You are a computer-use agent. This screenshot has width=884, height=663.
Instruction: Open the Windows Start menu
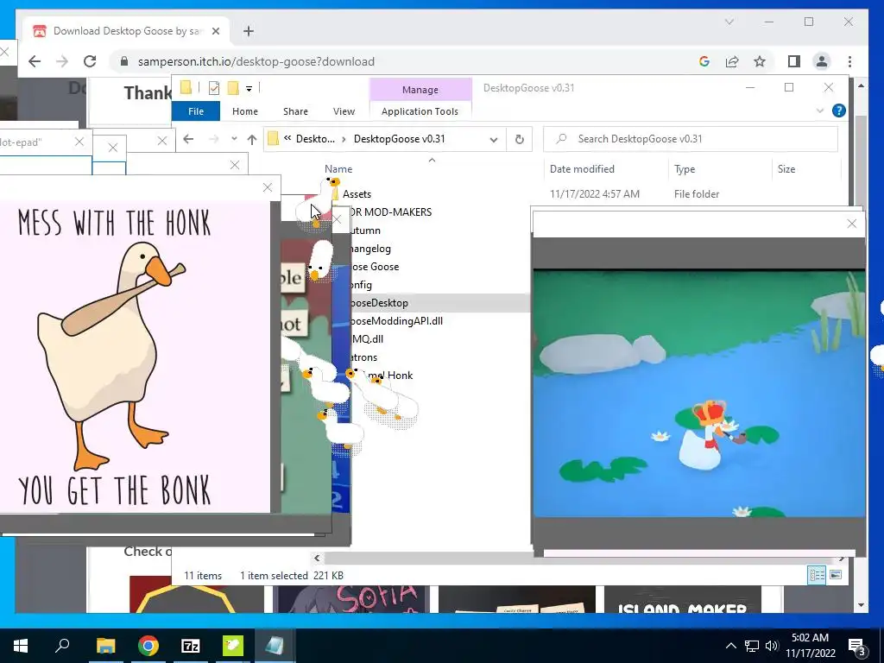[x=21, y=646]
